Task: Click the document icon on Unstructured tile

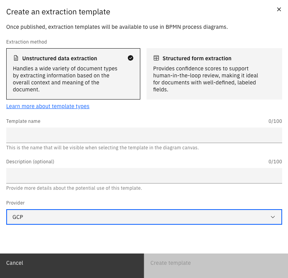Action: (16, 58)
